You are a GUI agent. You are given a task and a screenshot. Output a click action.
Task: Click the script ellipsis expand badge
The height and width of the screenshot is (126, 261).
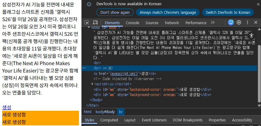pos(112,84)
